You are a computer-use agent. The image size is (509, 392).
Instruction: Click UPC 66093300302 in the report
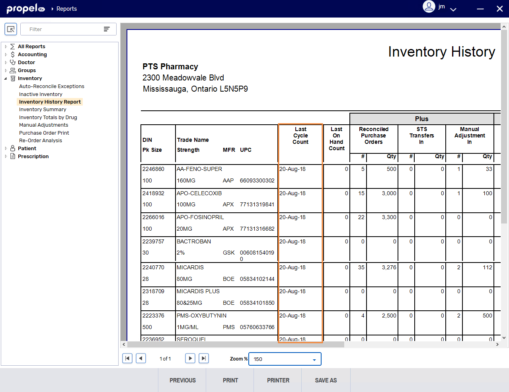tap(257, 180)
